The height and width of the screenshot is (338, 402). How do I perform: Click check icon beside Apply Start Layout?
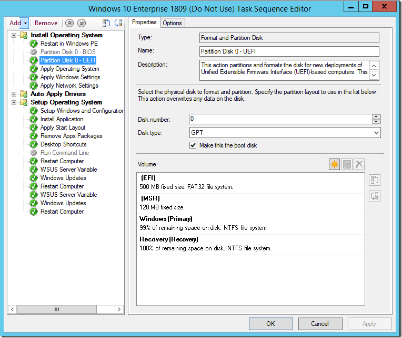point(34,128)
